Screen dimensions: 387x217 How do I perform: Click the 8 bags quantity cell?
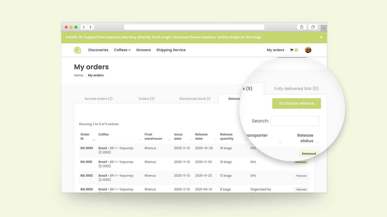click(225, 189)
